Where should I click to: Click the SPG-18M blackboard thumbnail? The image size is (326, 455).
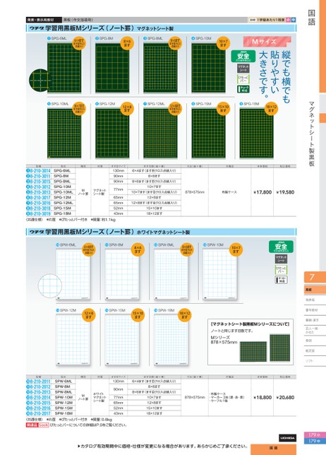point(256,134)
